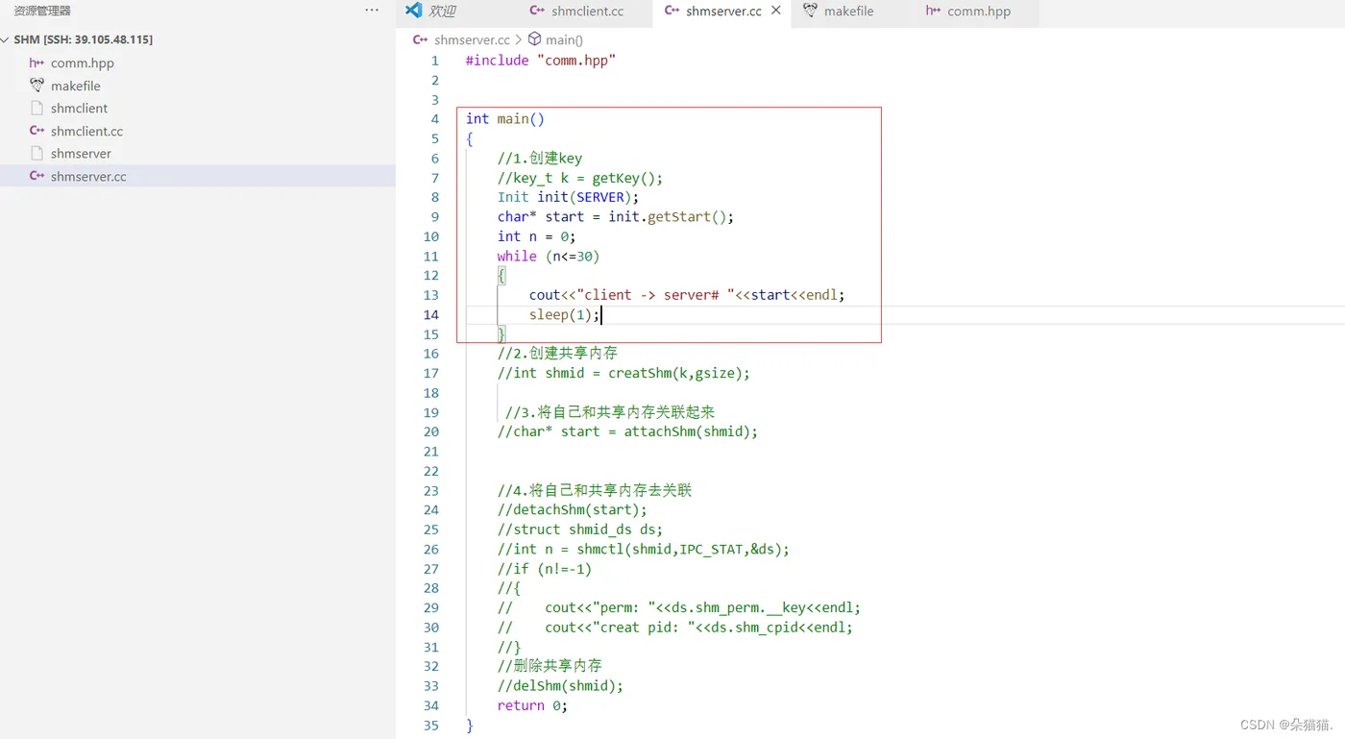Click the cout 'client -> server#' line

[x=687, y=295]
